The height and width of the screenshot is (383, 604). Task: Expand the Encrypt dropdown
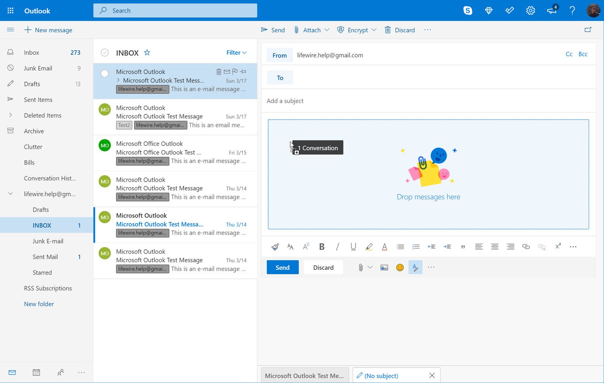click(374, 30)
